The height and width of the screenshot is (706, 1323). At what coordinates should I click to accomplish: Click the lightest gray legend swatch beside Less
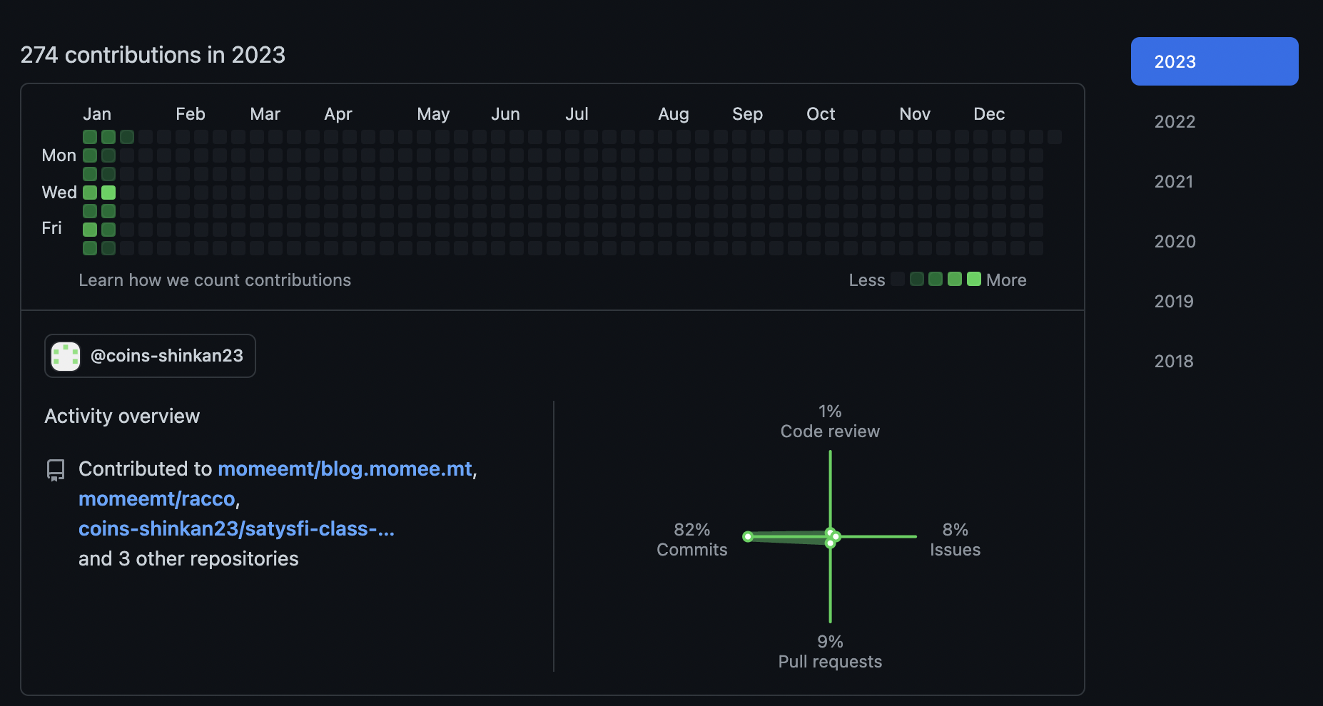898,279
